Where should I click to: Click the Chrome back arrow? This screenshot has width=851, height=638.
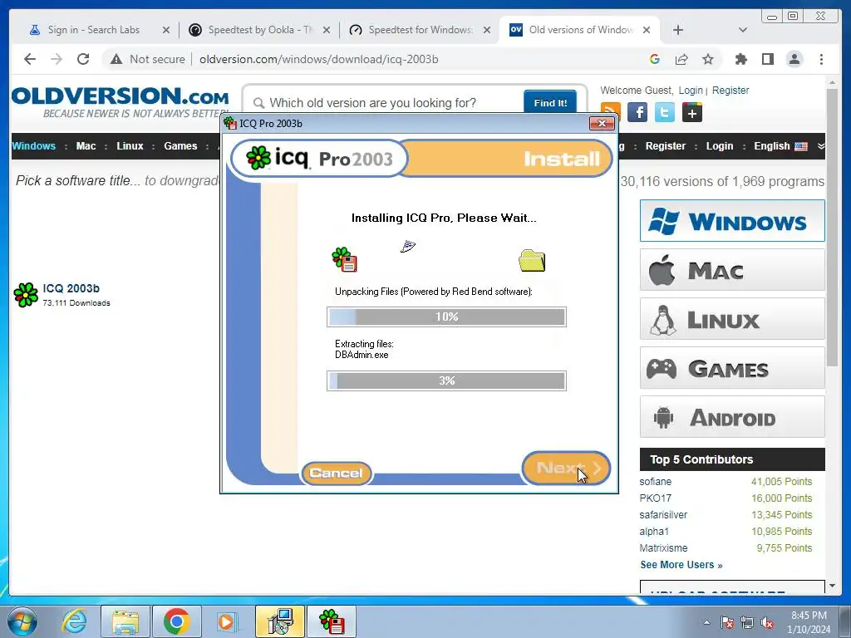[x=30, y=59]
